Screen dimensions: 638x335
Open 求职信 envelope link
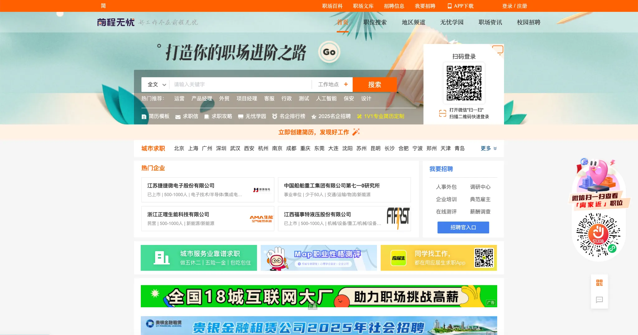[187, 116]
